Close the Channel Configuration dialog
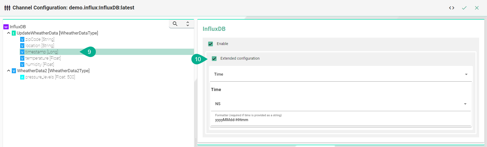 [477, 8]
